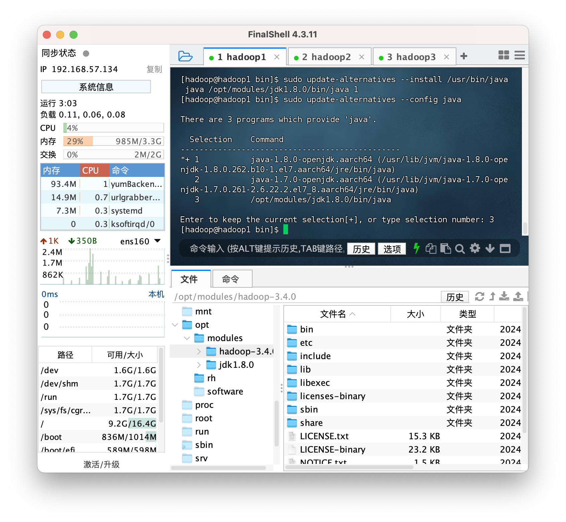Close the hadoop3 tab

pos(446,57)
